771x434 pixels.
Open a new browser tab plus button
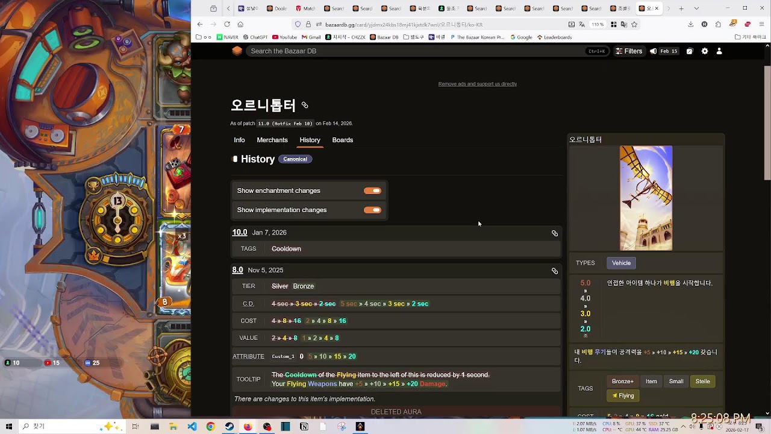681,8
